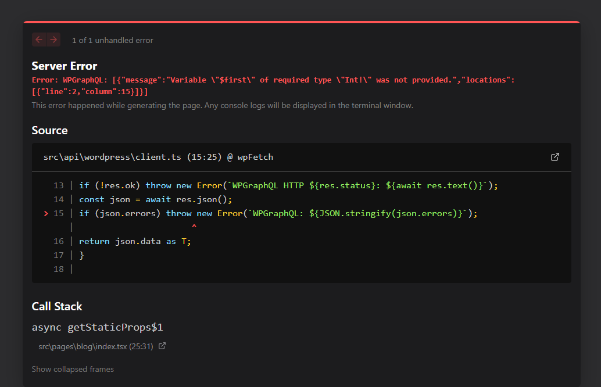The image size is (601, 387).
Task: Click the 'This error happened while generating' note
Action: click(x=222, y=105)
